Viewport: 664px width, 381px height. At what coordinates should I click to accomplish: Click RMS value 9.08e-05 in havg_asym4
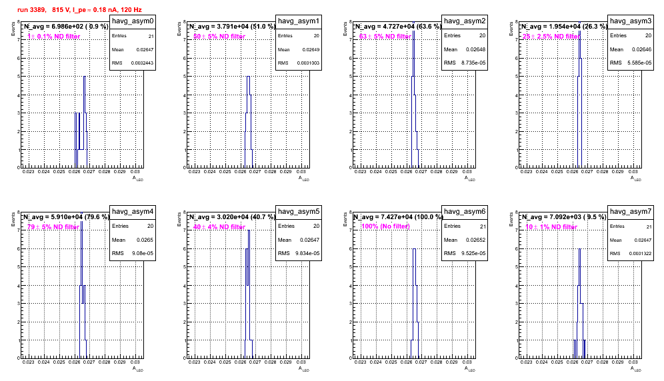[x=143, y=253]
